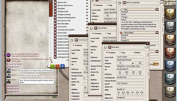The image size is (177, 101).
Task: Click the Level 1 Lurker field
Action: click(130, 57)
